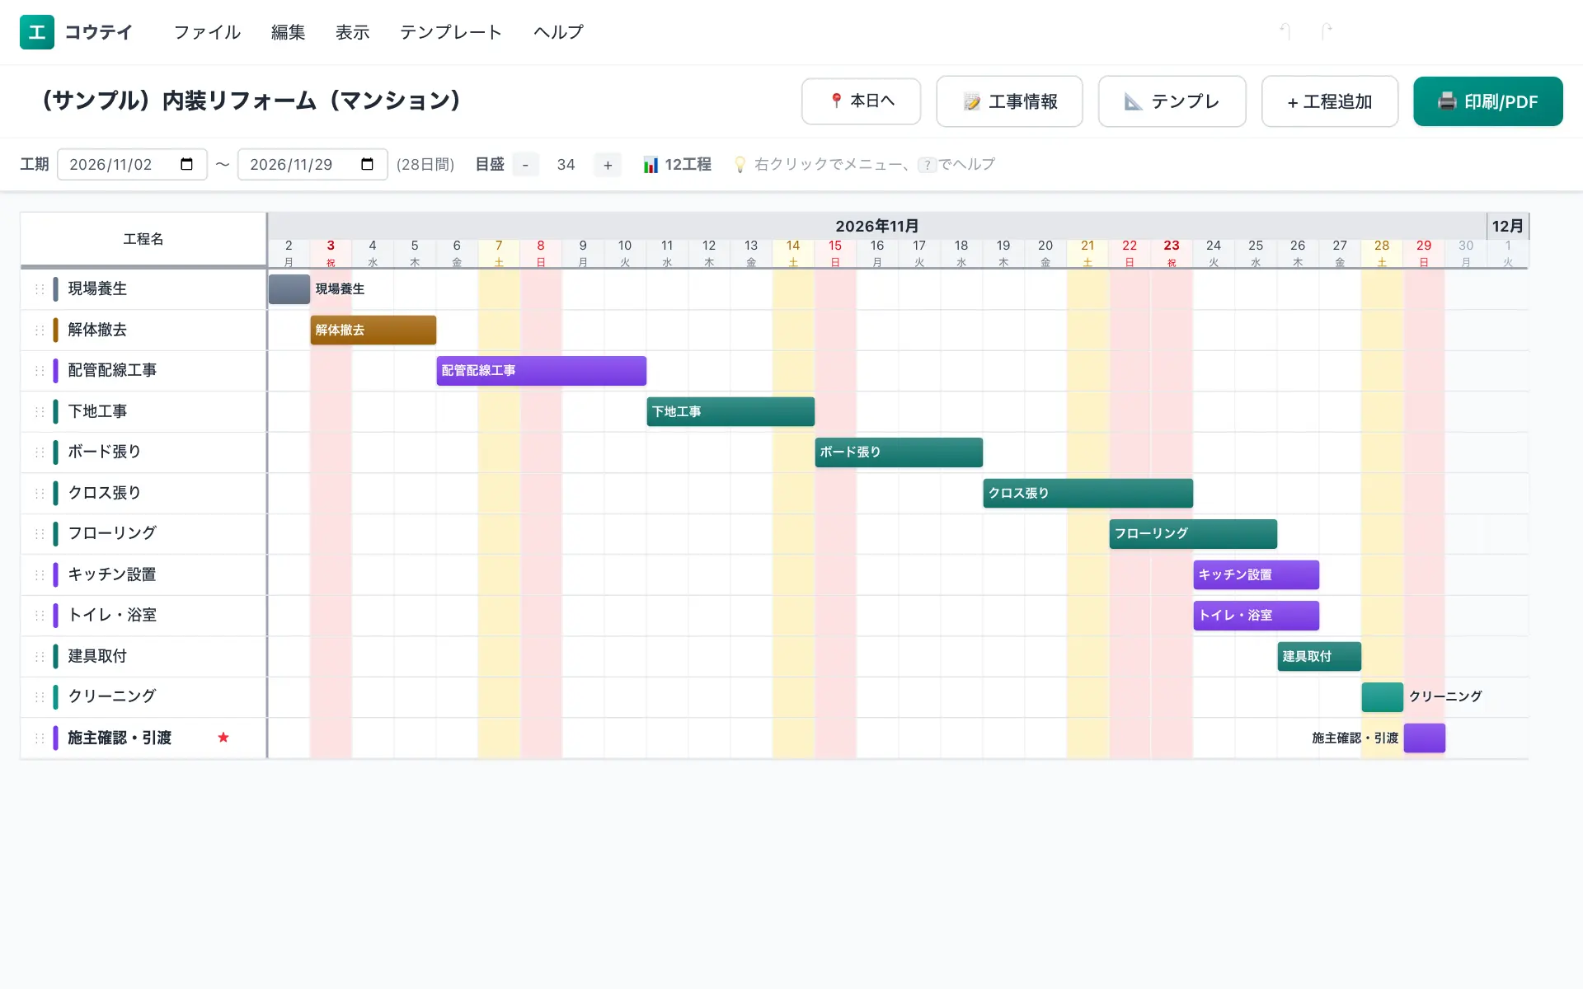Click the start date field 2026/11/02

[132, 164]
